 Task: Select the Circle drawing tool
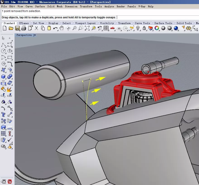click(3, 51)
